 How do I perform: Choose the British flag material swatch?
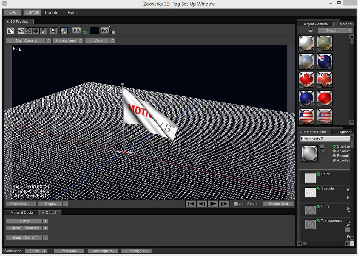pos(325,80)
